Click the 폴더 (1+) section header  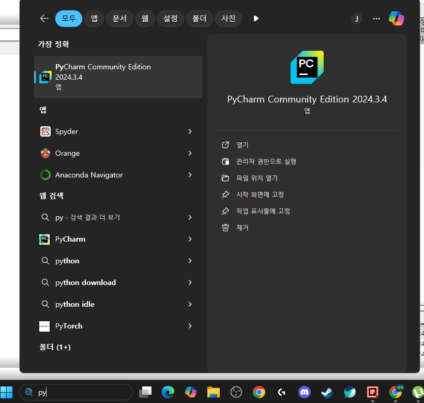point(55,347)
